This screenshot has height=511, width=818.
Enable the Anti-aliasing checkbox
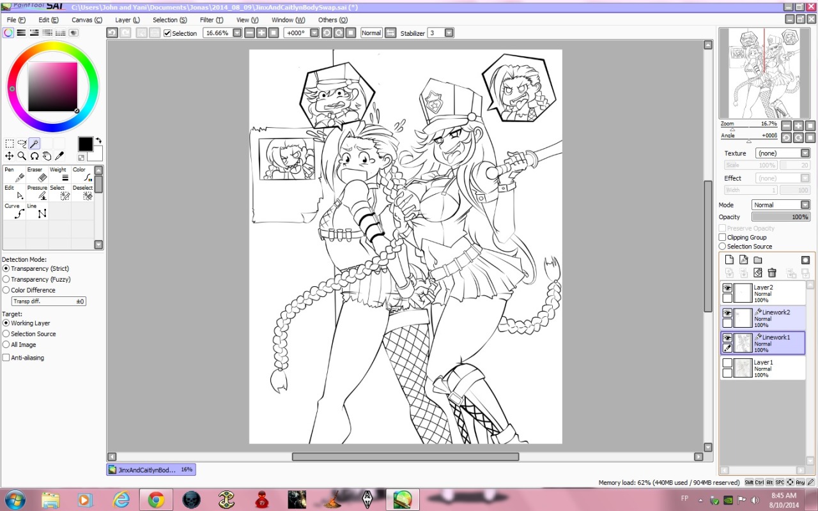point(6,358)
